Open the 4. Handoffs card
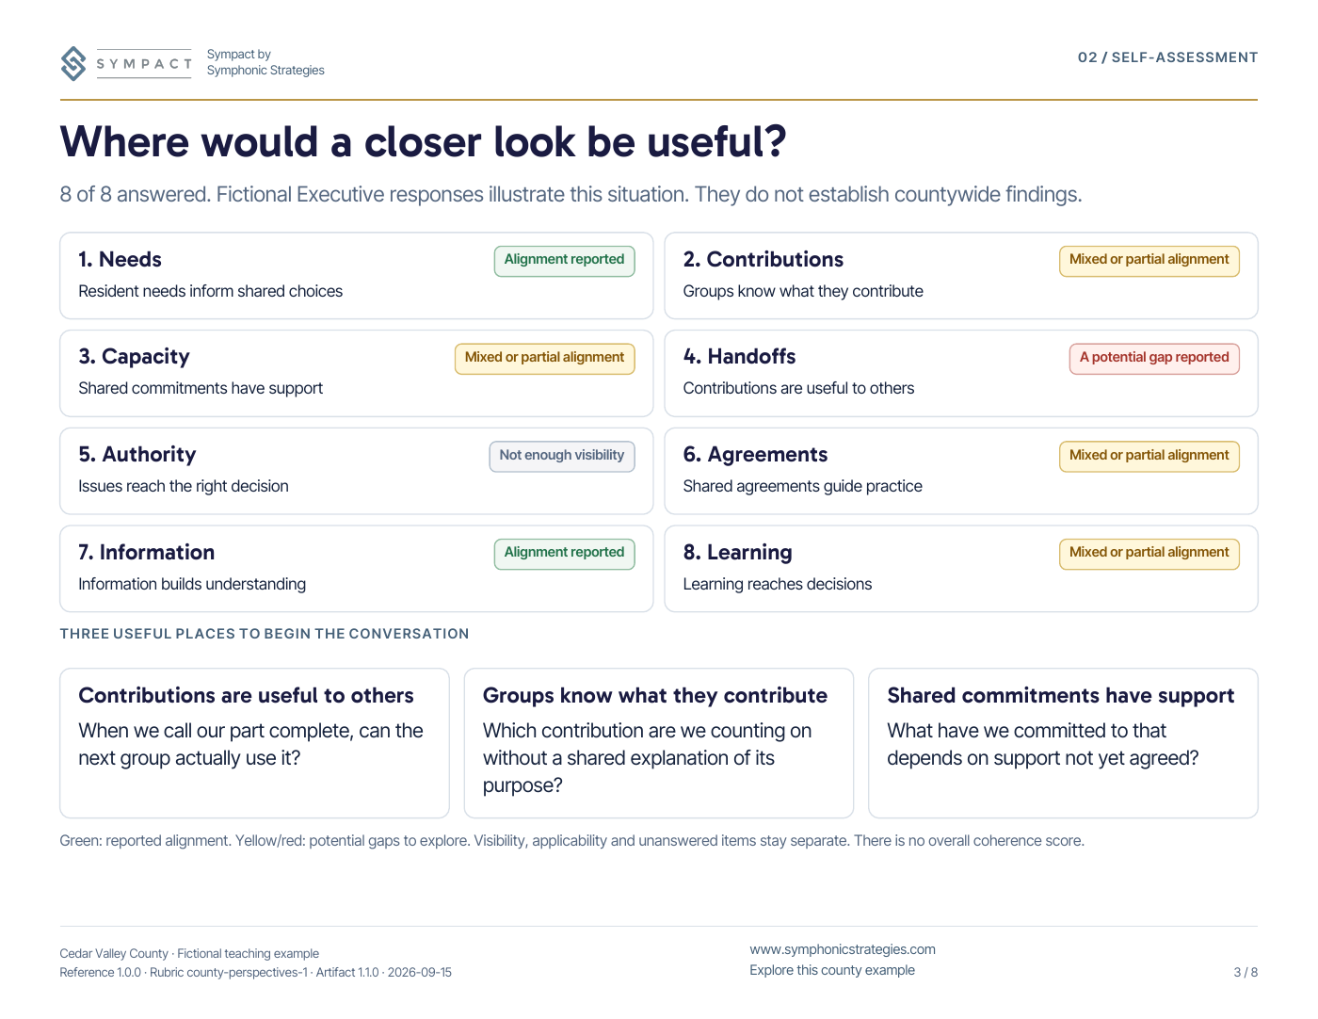 point(961,373)
